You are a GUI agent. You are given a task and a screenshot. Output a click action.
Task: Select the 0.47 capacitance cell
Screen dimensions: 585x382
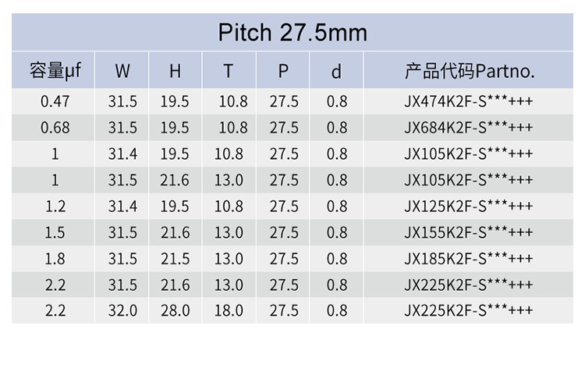(55, 101)
